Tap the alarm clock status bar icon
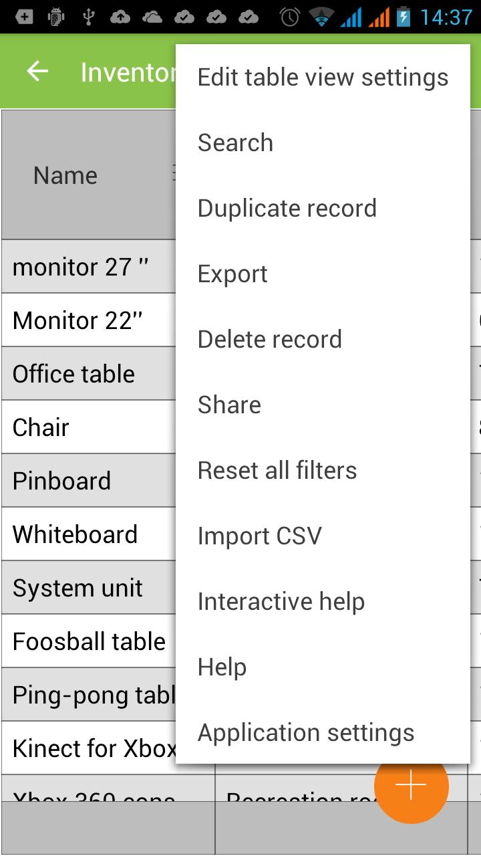Image resolution: width=481 pixels, height=856 pixels. [290, 17]
